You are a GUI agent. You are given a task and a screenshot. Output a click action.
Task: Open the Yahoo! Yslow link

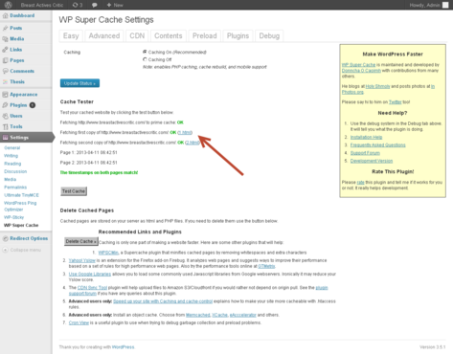pyautogui.click(x=82, y=260)
